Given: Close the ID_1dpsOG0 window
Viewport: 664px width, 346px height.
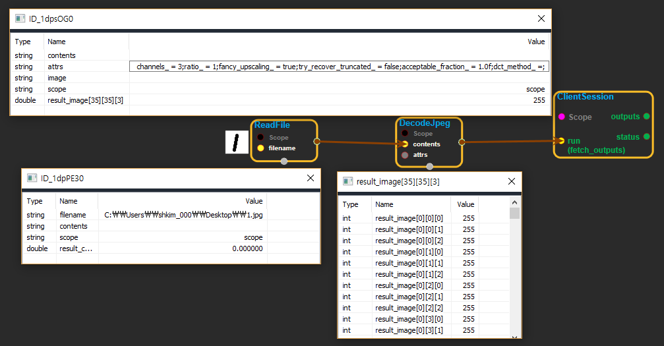Looking at the screenshot, I should 541,19.
